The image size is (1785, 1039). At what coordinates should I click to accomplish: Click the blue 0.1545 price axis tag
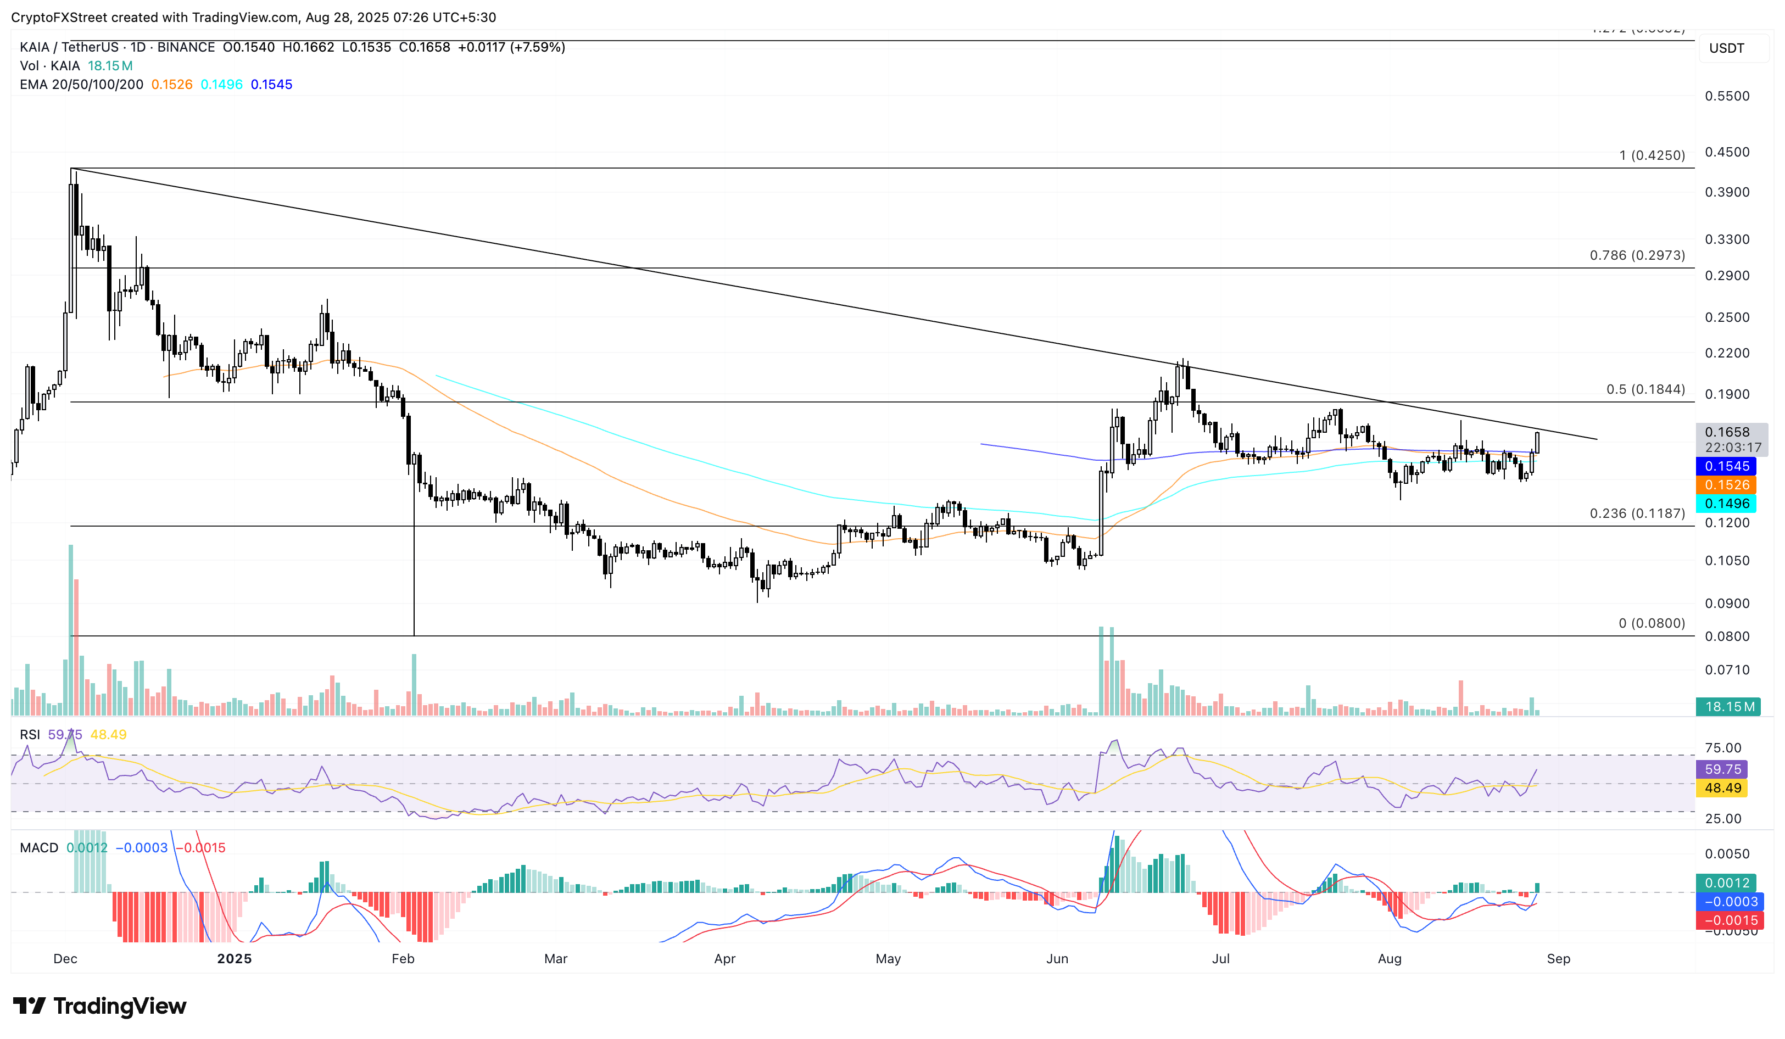pyautogui.click(x=1726, y=466)
